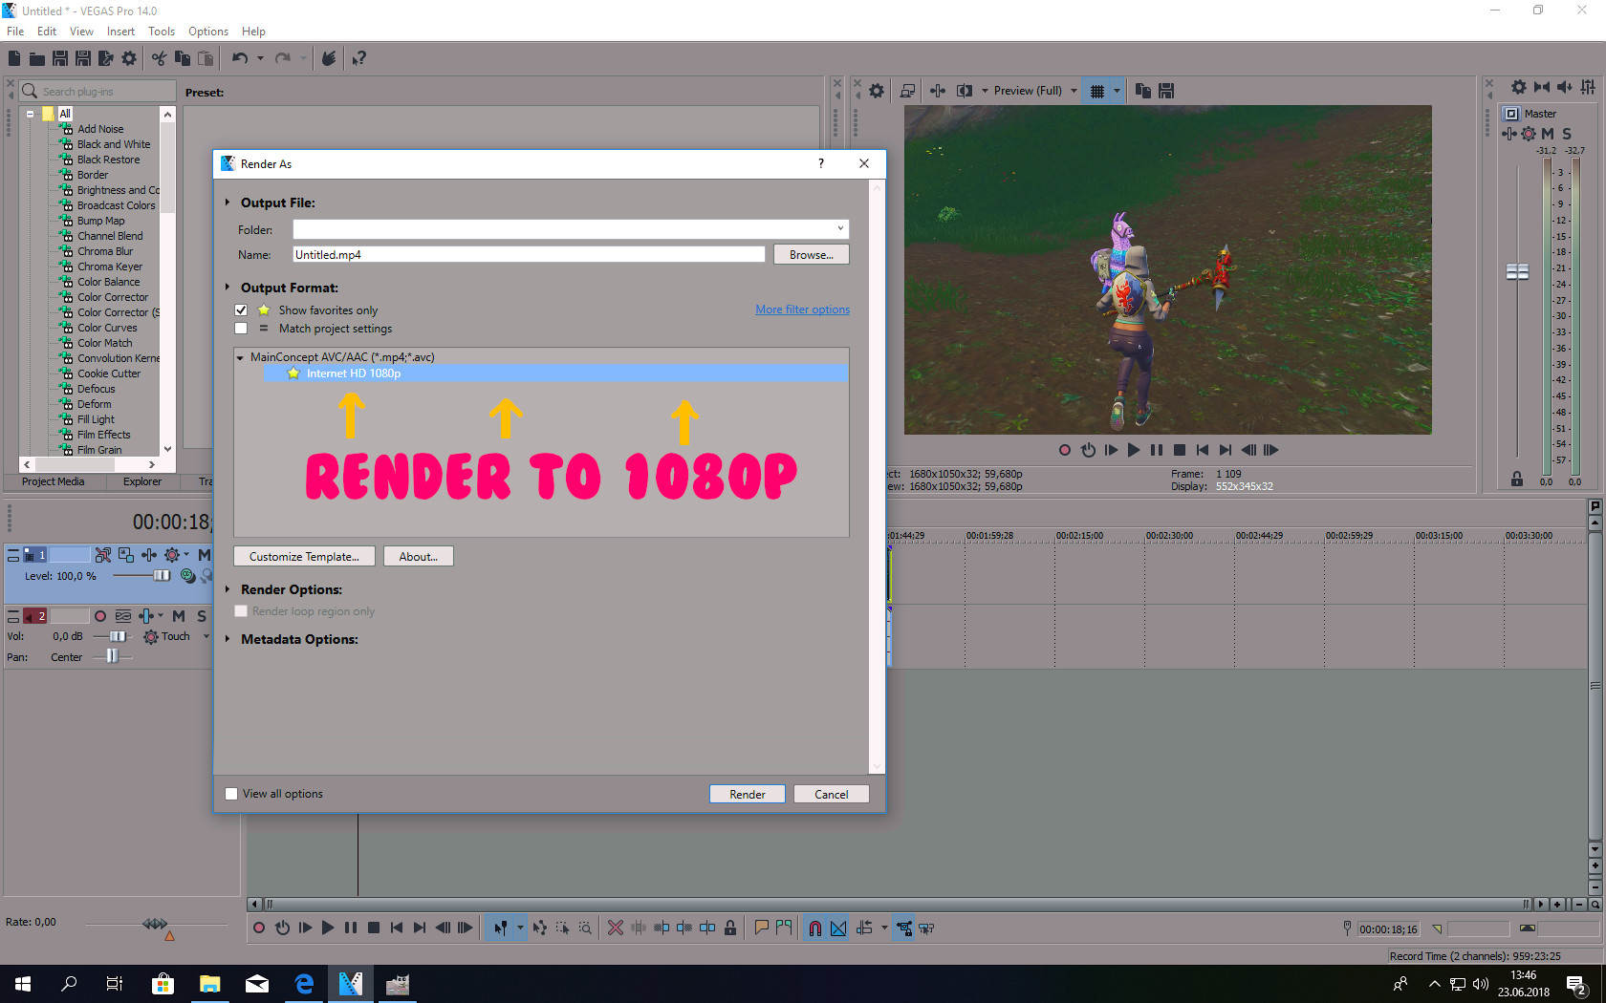Click the Cut scissors icon in main toolbar

point(159,58)
